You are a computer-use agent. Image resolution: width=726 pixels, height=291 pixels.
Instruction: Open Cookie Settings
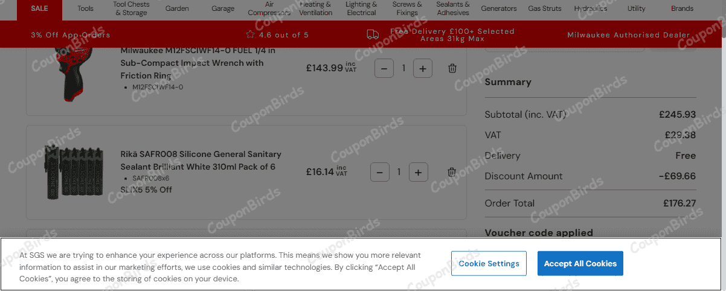pyautogui.click(x=489, y=264)
